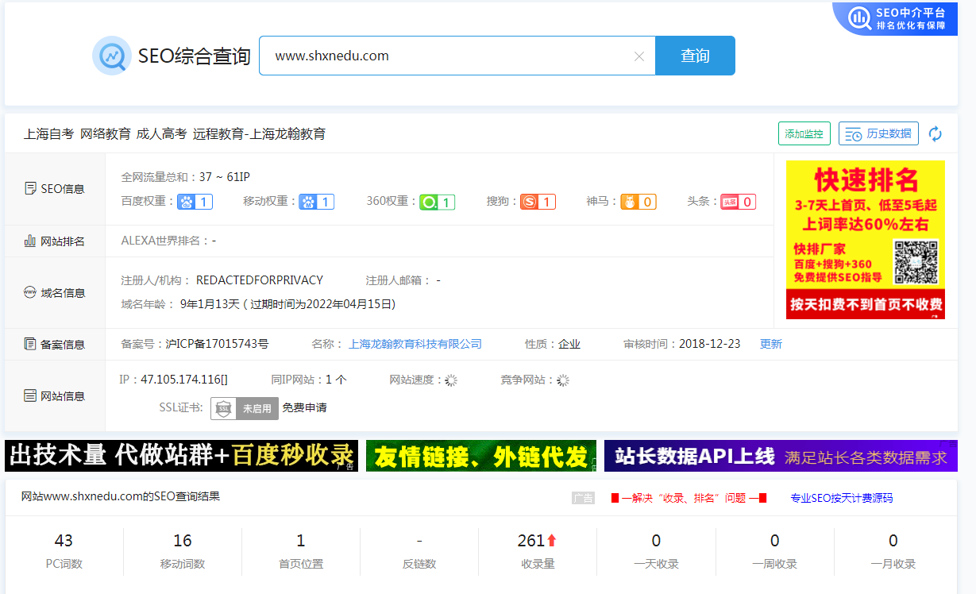Viewport: 976px width, 594px height.
Task: Open 历史数据 history data
Action: click(x=878, y=133)
